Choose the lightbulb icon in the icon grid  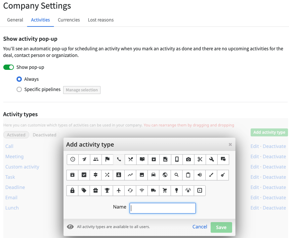pos(177,191)
